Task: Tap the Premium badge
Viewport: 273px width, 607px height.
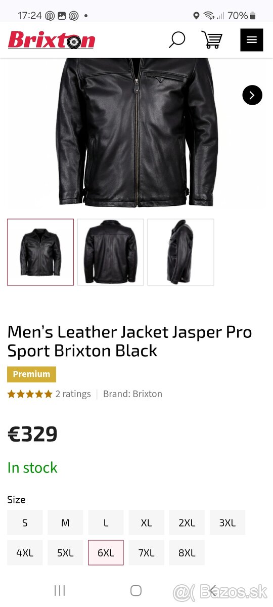Action: click(x=31, y=374)
